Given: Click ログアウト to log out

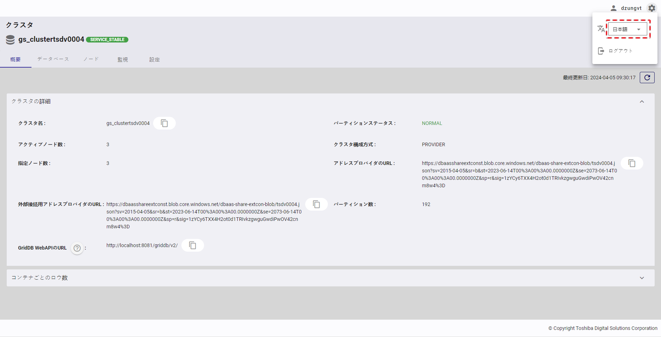Looking at the screenshot, I should click(620, 51).
